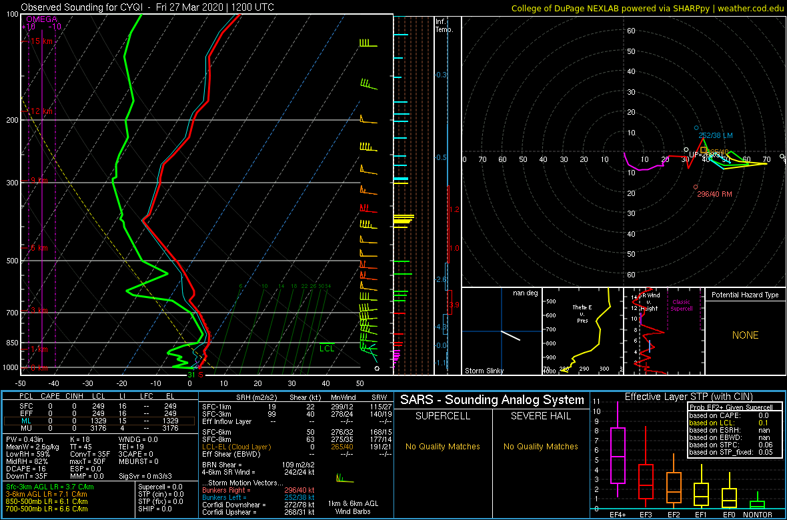
Task: Click the CAPE column header
Action: point(50,397)
